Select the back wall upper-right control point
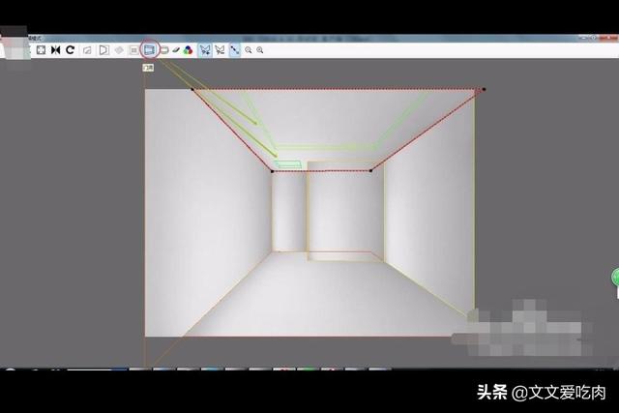This screenshot has width=619, height=413. [x=370, y=171]
